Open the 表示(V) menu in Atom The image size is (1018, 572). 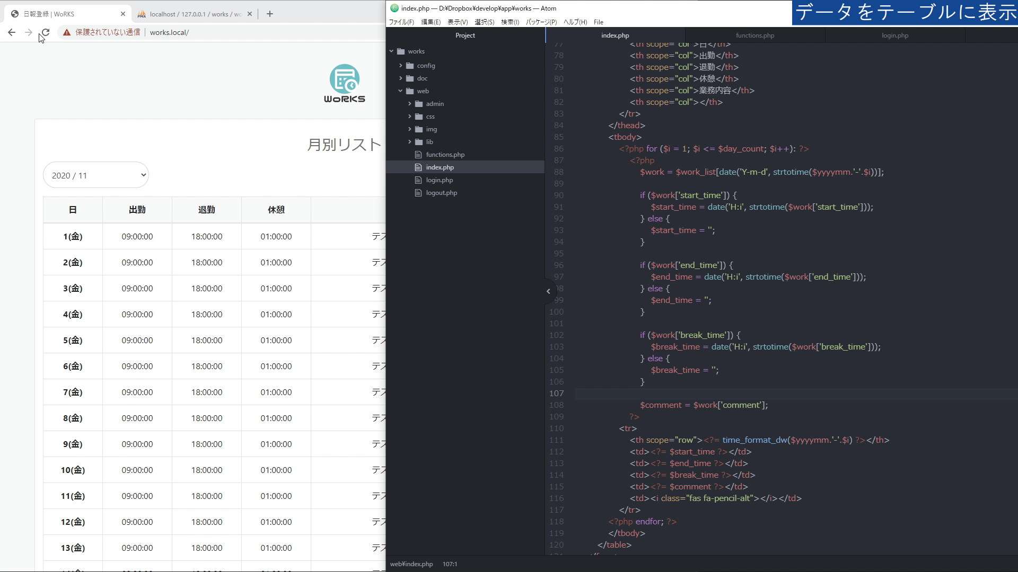pos(458,22)
